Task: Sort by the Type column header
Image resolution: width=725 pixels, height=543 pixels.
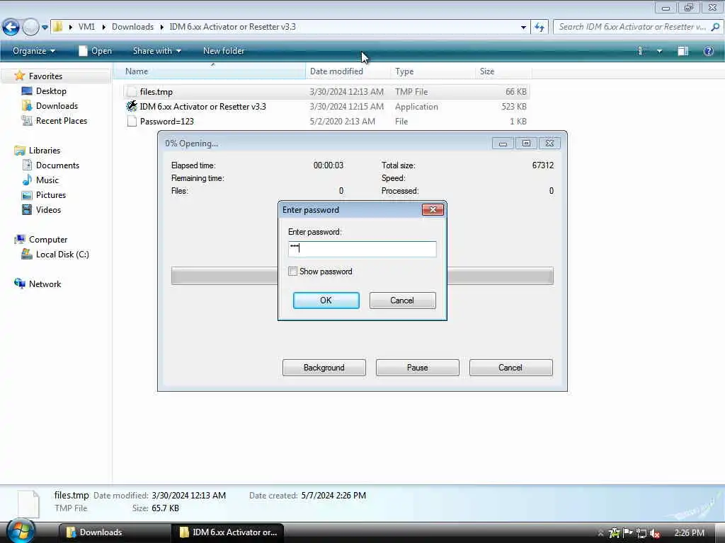Action: [433, 71]
